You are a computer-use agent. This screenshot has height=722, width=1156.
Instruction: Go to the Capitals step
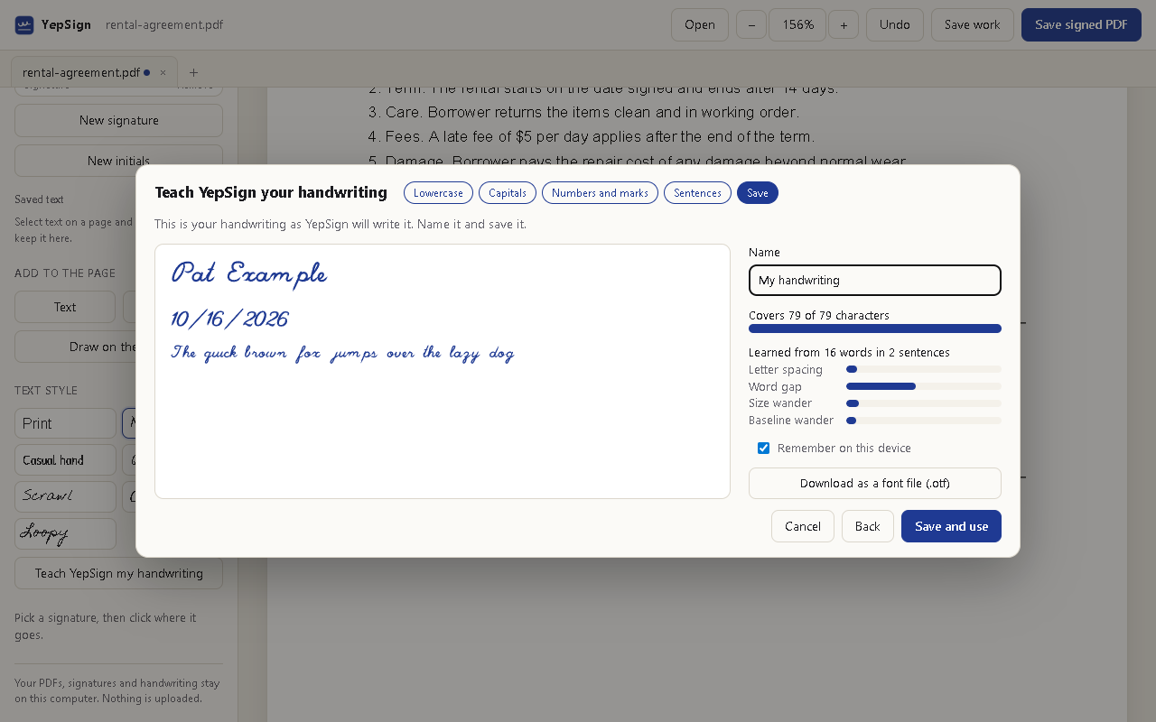(508, 193)
